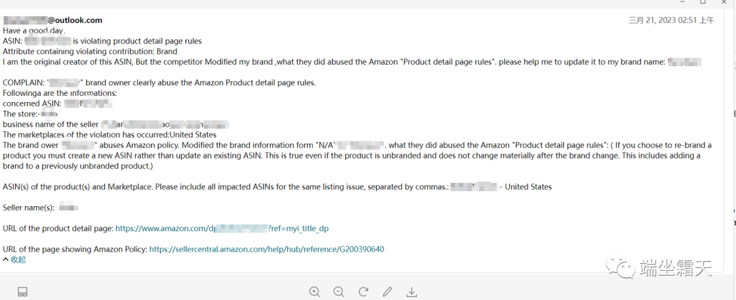The height and width of the screenshot is (300, 736).
Task: Maximize the window
Action: tap(703, 3)
